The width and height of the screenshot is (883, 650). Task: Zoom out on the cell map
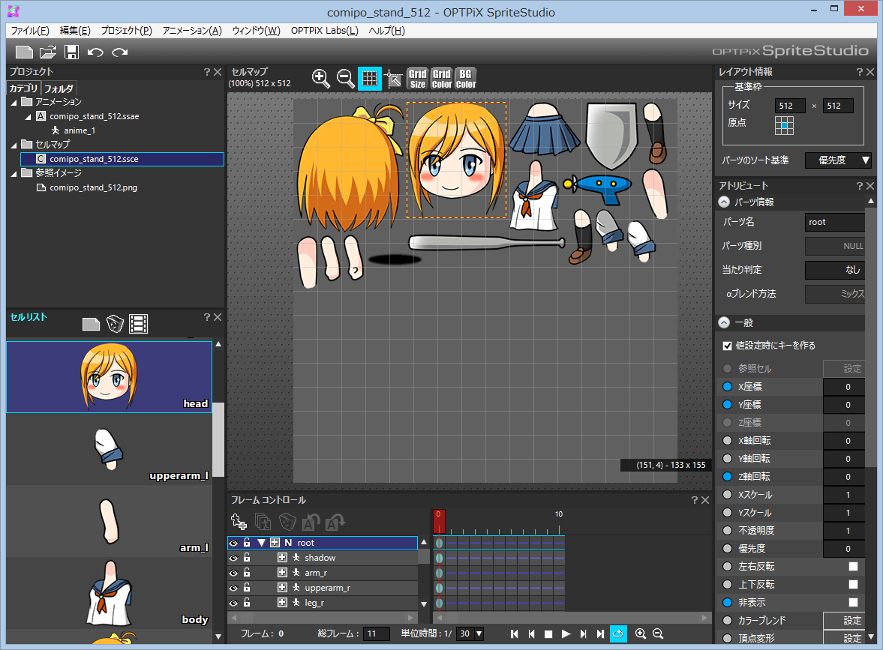click(345, 79)
